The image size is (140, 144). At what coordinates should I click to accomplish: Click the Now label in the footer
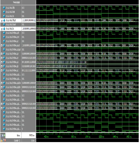click(x=18, y=135)
